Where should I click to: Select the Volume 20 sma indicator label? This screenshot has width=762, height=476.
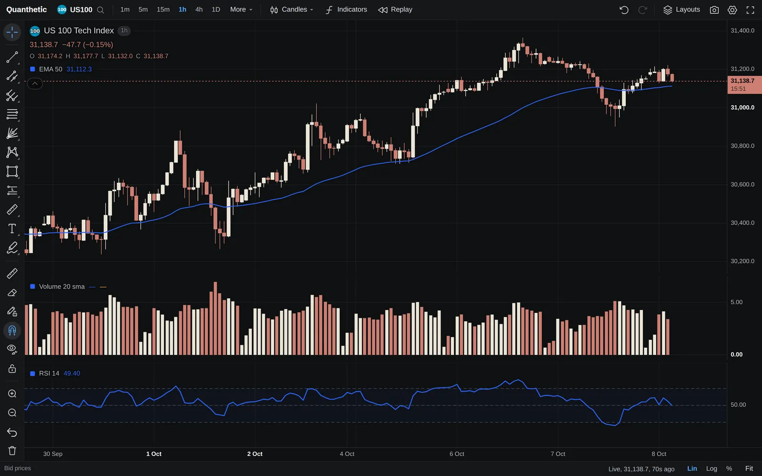[62, 287]
